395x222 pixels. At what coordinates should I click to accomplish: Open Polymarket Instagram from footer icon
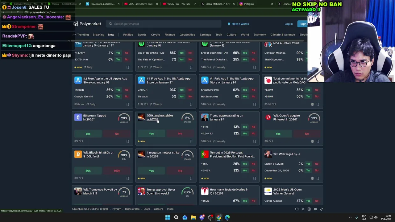click(x=309, y=209)
